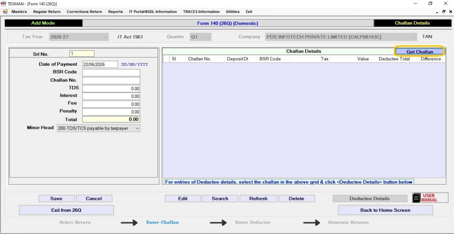Open the Masters menu

coord(19,12)
